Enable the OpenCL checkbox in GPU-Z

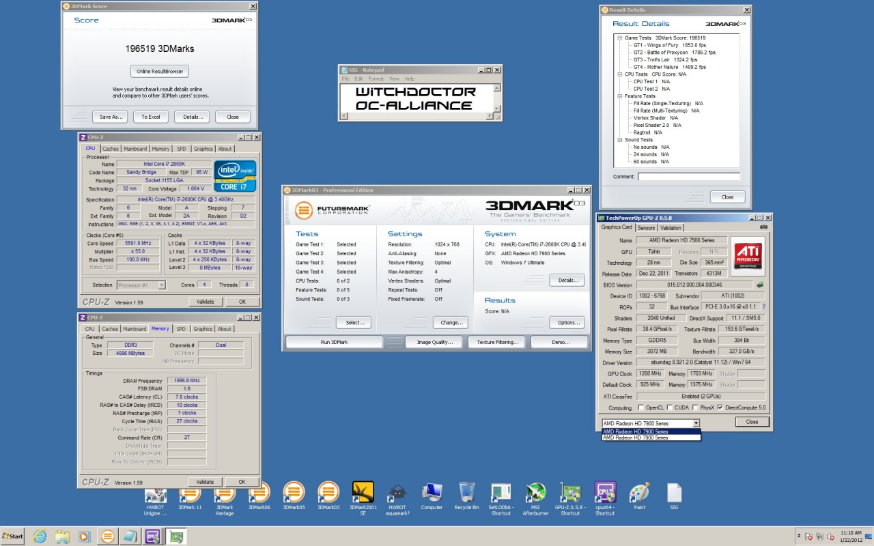pos(640,407)
